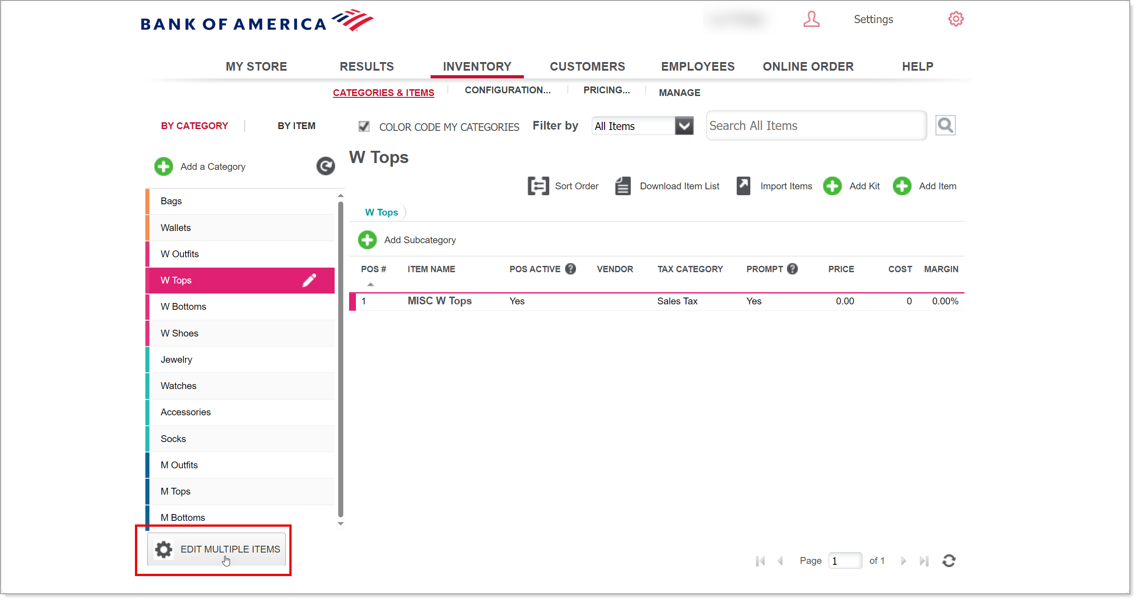Select the M Tops category

pyautogui.click(x=240, y=491)
